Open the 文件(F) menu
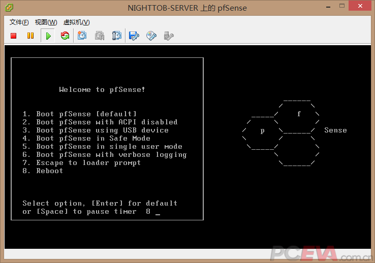 pyautogui.click(x=19, y=22)
